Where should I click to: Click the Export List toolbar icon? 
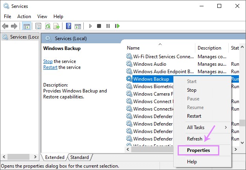(x=57, y=26)
